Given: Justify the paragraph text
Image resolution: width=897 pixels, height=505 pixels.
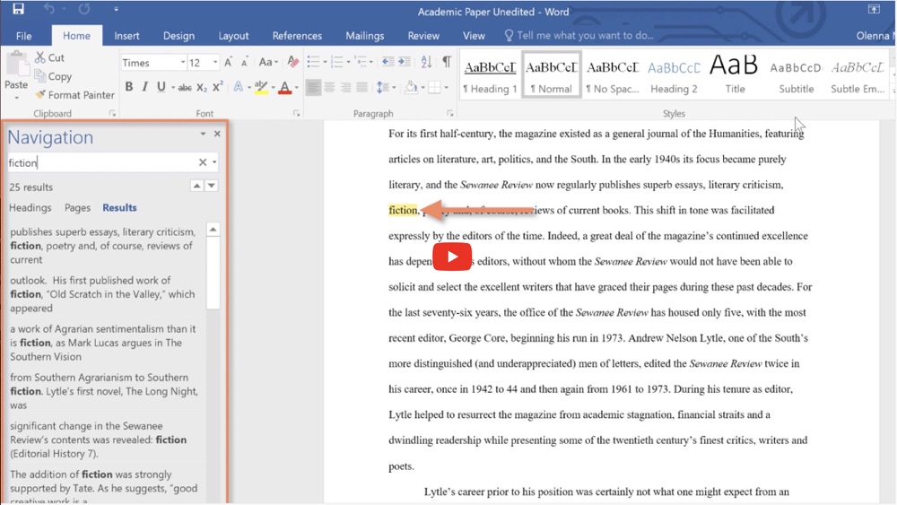Looking at the screenshot, I should pyautogui.click(x=361, y=88).
